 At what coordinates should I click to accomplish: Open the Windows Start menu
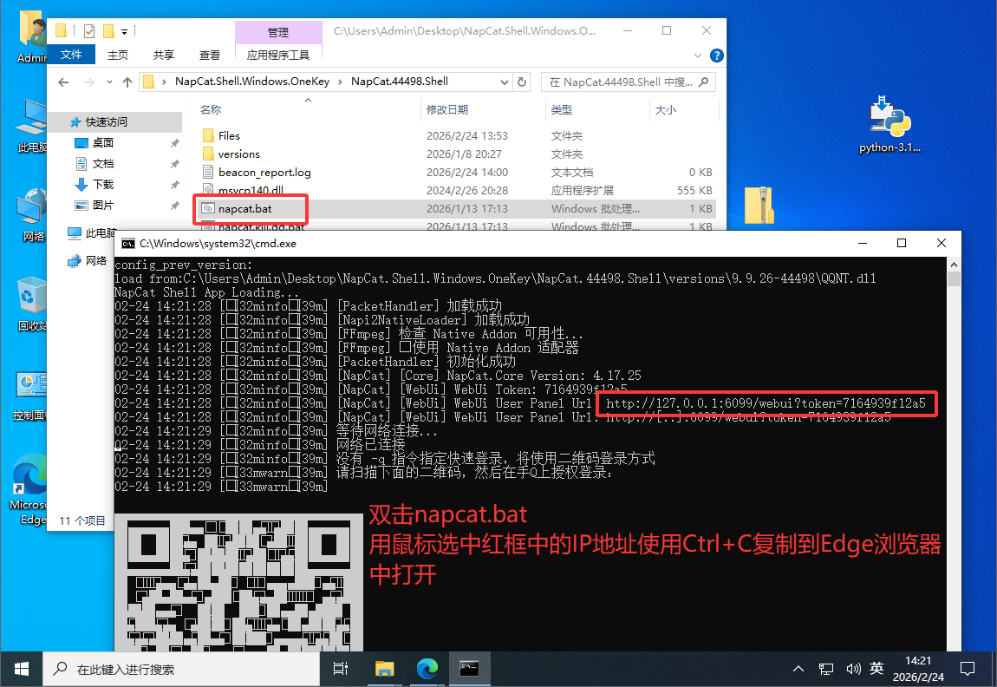21,669
